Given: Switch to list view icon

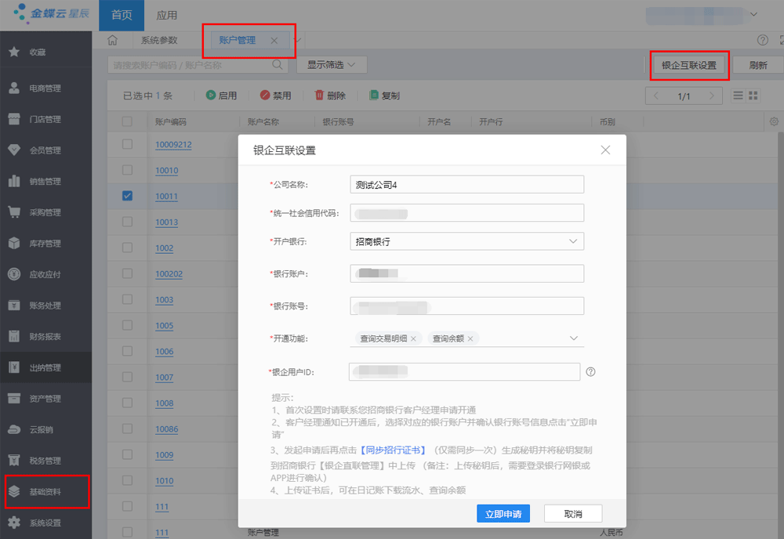Looking at the screenshot, I should [x=738, y=96].
